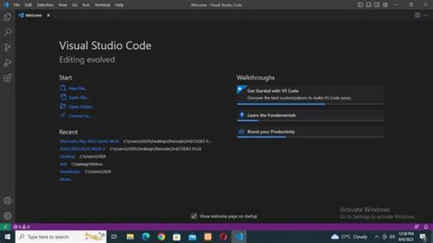Image resolution: width=433 pixels, height=243 pixels.
Task: Open the Terminal menu
Action: click(x=102, y=4)
